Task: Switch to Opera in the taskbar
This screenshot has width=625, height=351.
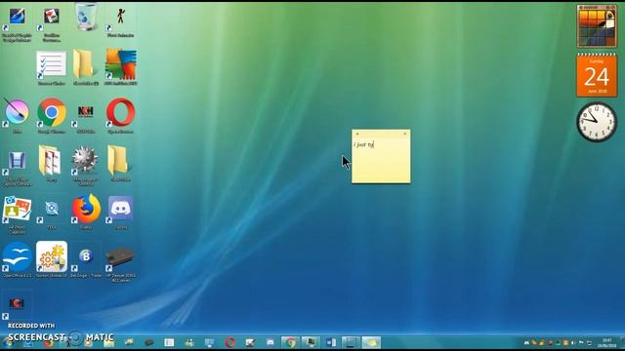Action: tap(229, 342)
